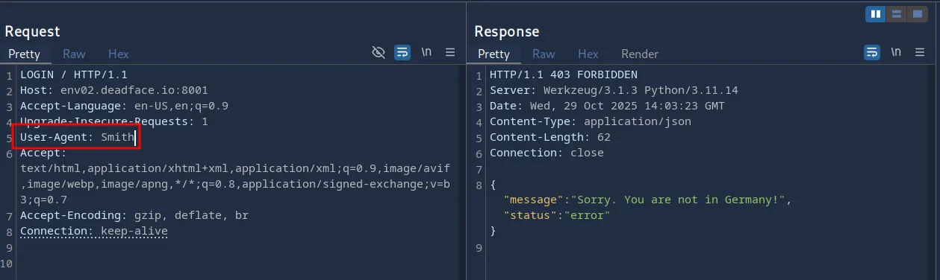Open Render tab in Response panel
Screen dimensions: 940x280
640,54
